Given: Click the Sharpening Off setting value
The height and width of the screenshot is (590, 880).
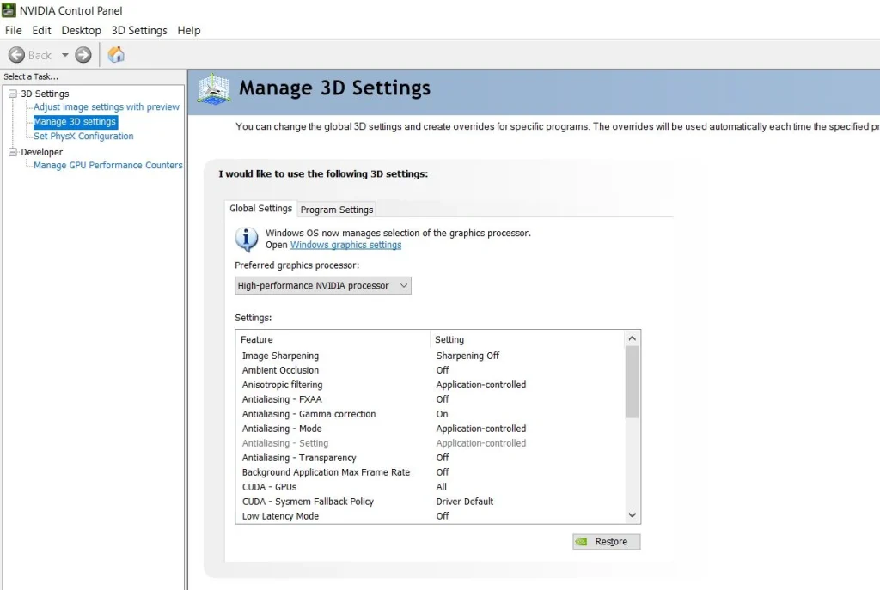Looking at the screenshot, I should (x=467, y=356).
